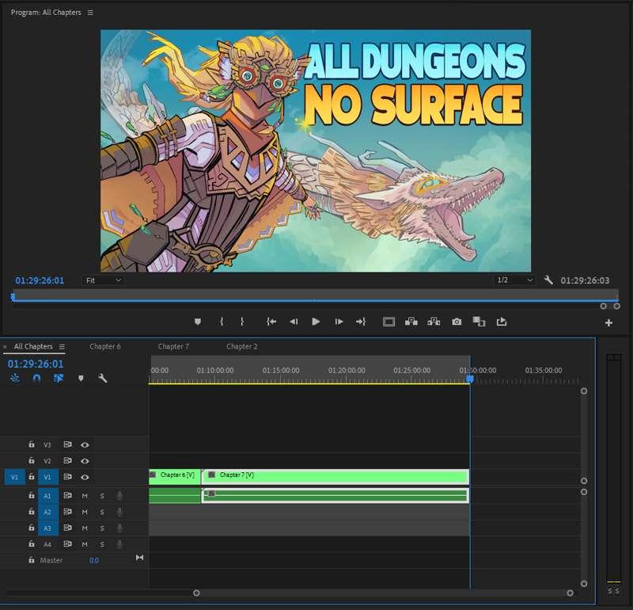Click the Program monitor playhead on scrub bar

(13, 297)
